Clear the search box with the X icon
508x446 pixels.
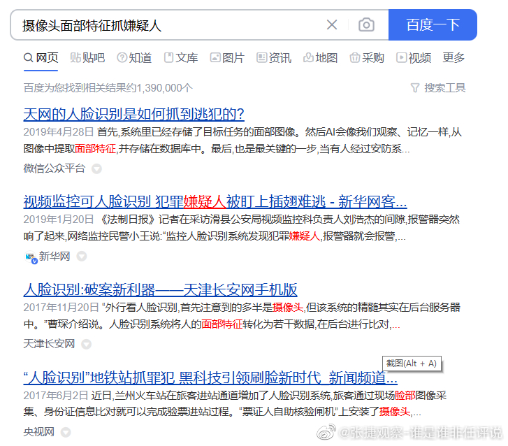coord(332,25)
